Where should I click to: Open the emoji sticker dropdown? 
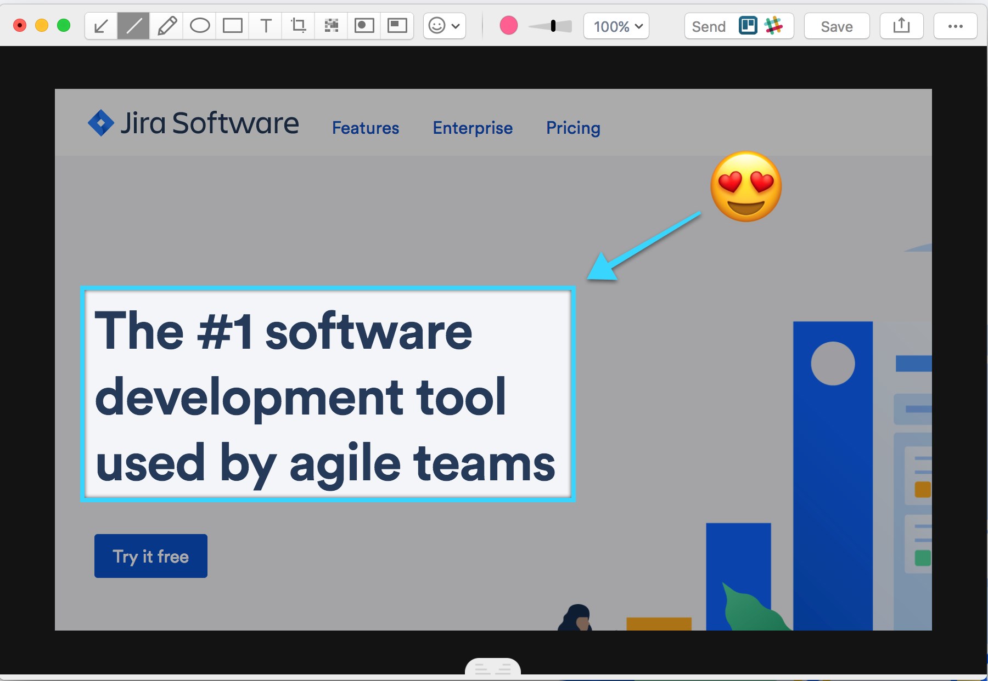click(444, 26)
